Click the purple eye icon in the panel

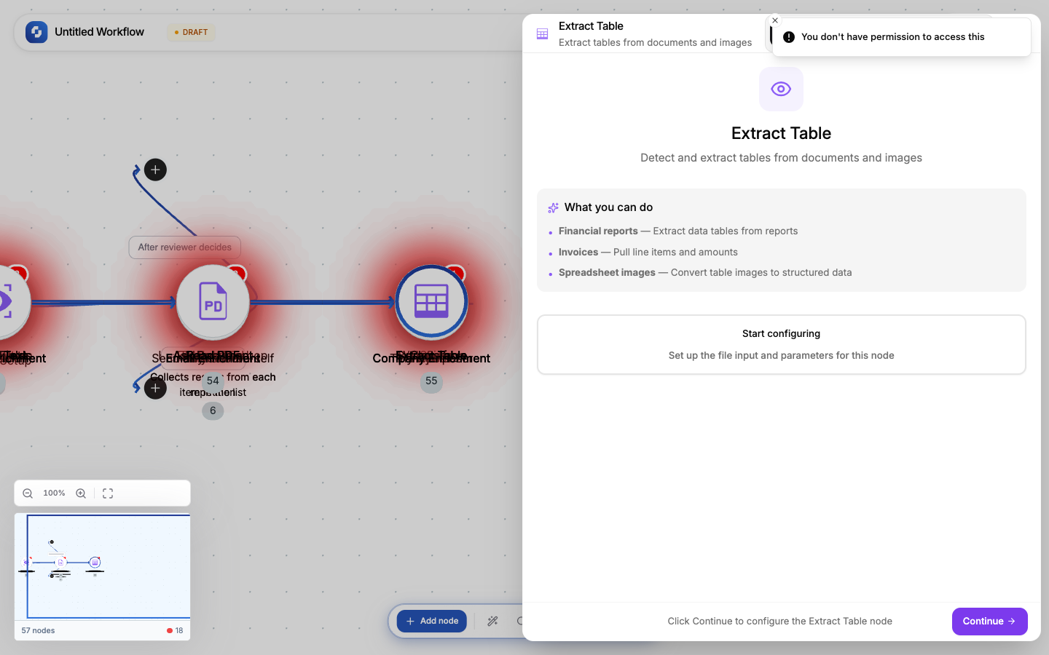pos(781,89)
